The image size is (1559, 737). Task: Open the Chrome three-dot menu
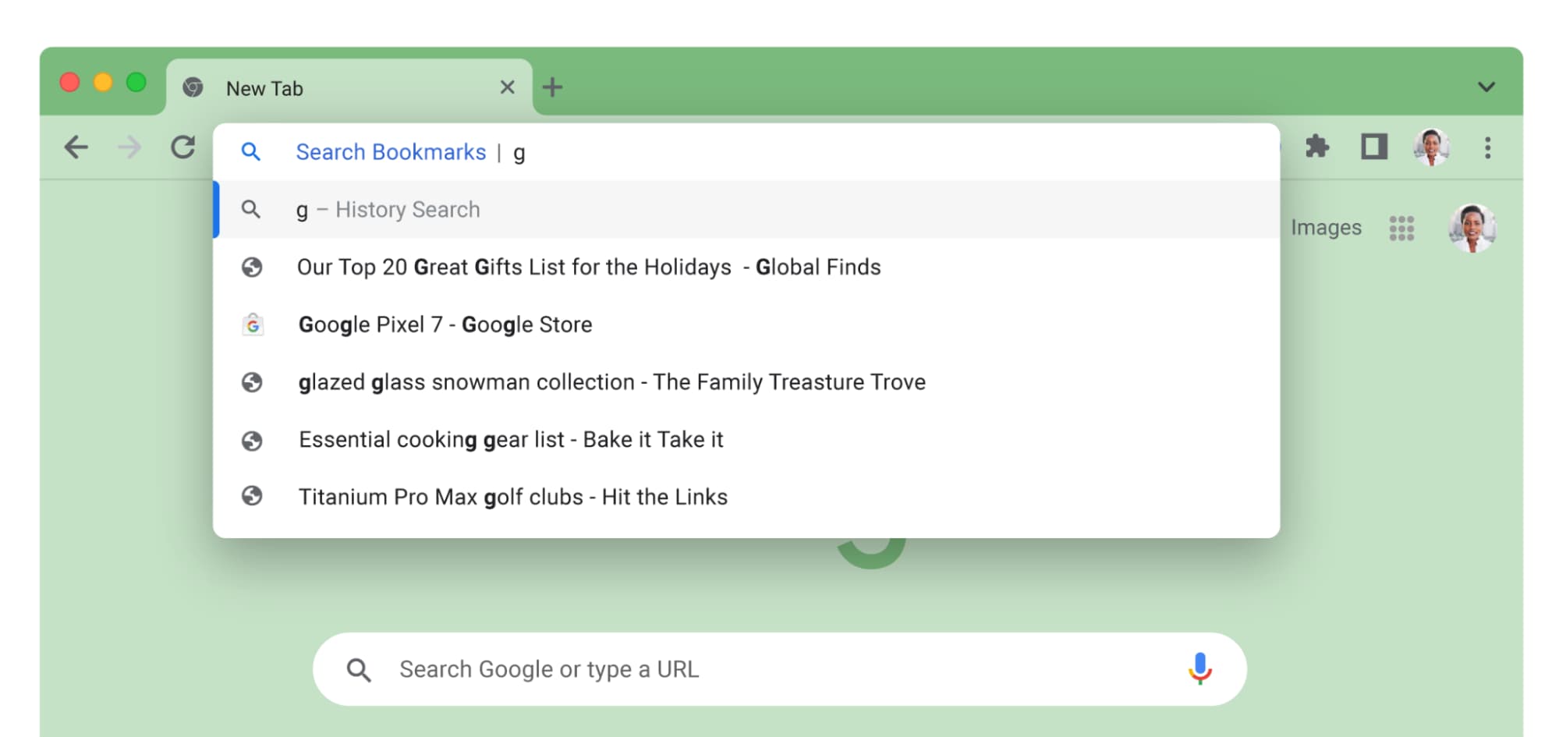click(x=1487, y=147)
